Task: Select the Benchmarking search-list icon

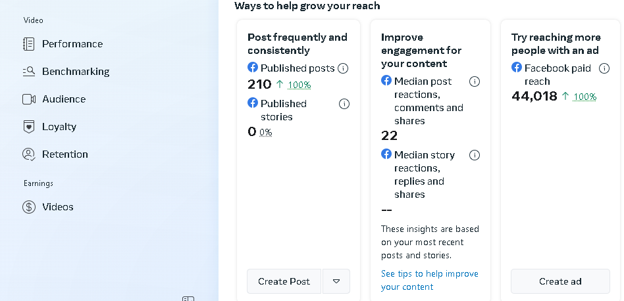Action: (x=29, y=72)
